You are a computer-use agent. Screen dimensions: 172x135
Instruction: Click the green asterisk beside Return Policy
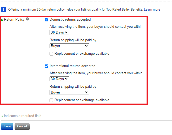click(2, 20)
